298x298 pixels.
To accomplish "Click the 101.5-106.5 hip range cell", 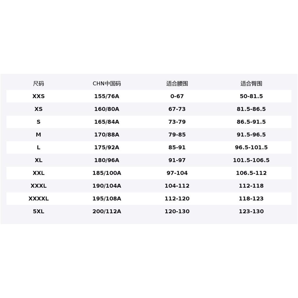I will click(251, 160).
